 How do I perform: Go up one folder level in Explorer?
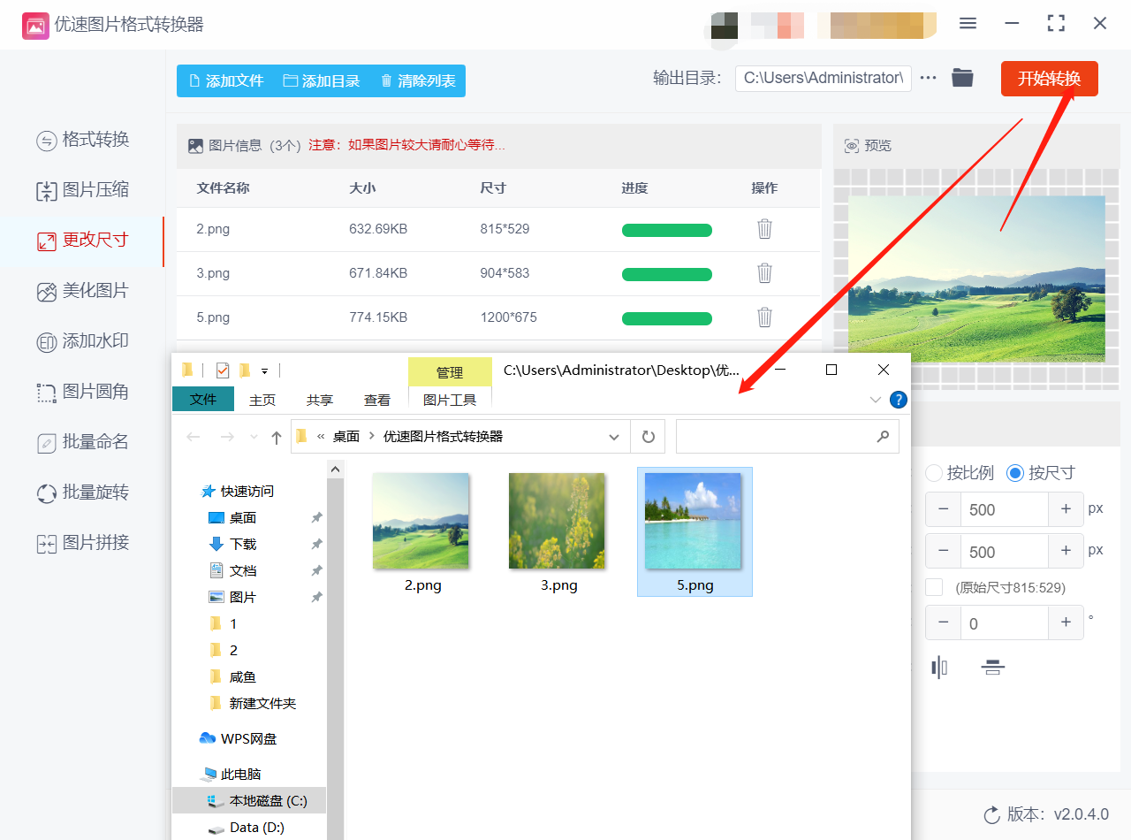click(x=277, y=437)
